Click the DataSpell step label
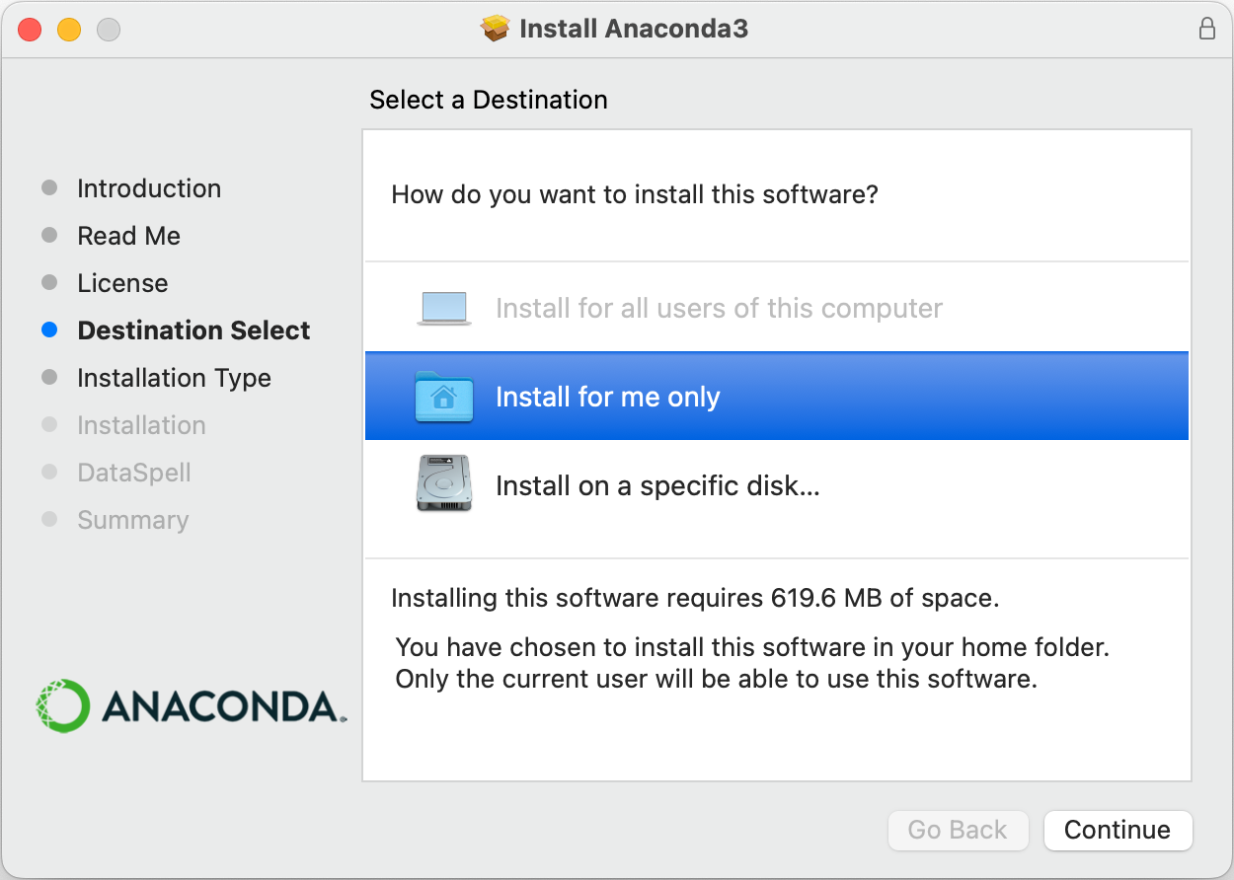The height and width of the screenshot is (880, 1234). [134, 473]
